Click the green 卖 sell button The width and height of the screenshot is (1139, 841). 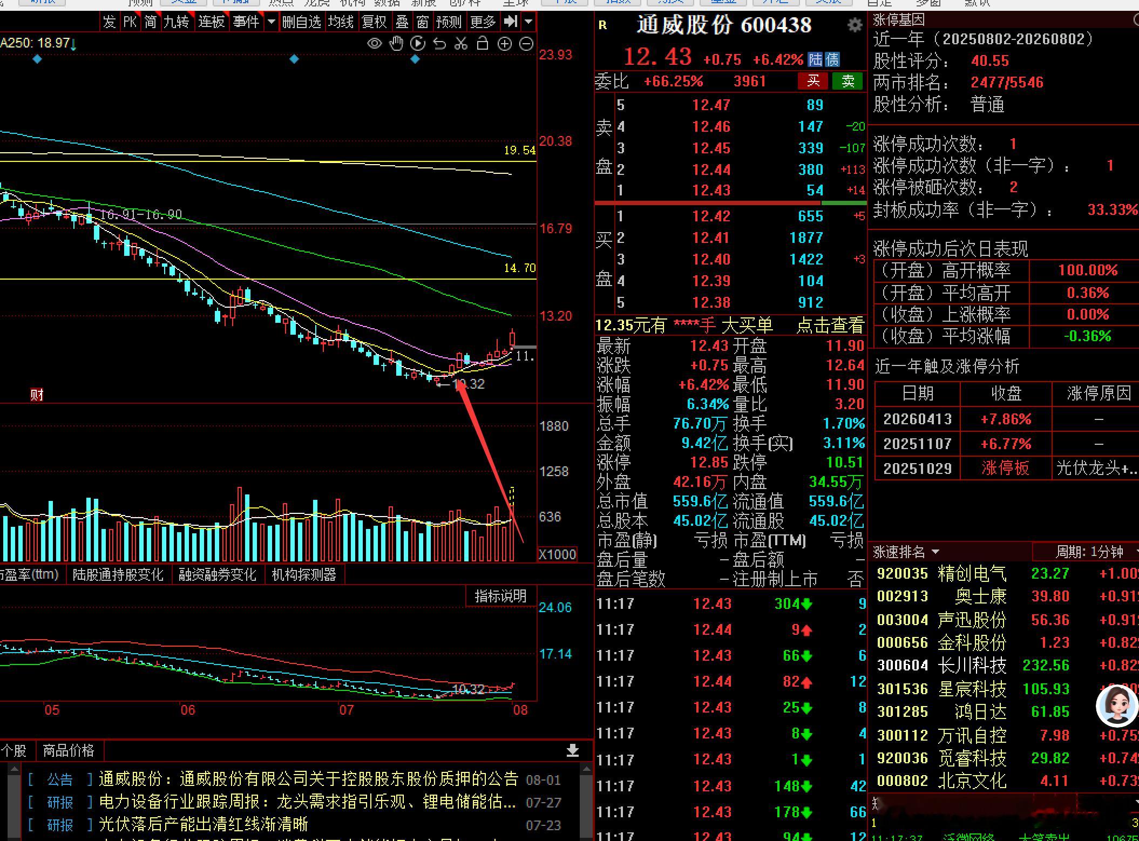[x=848, y=81]
